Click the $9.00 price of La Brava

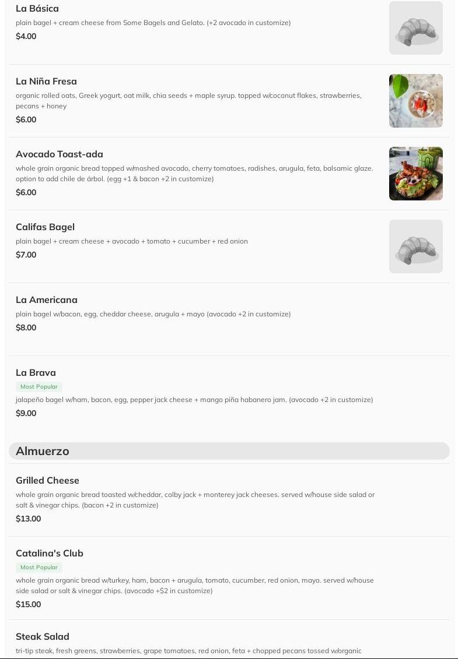tap(26, 414)
